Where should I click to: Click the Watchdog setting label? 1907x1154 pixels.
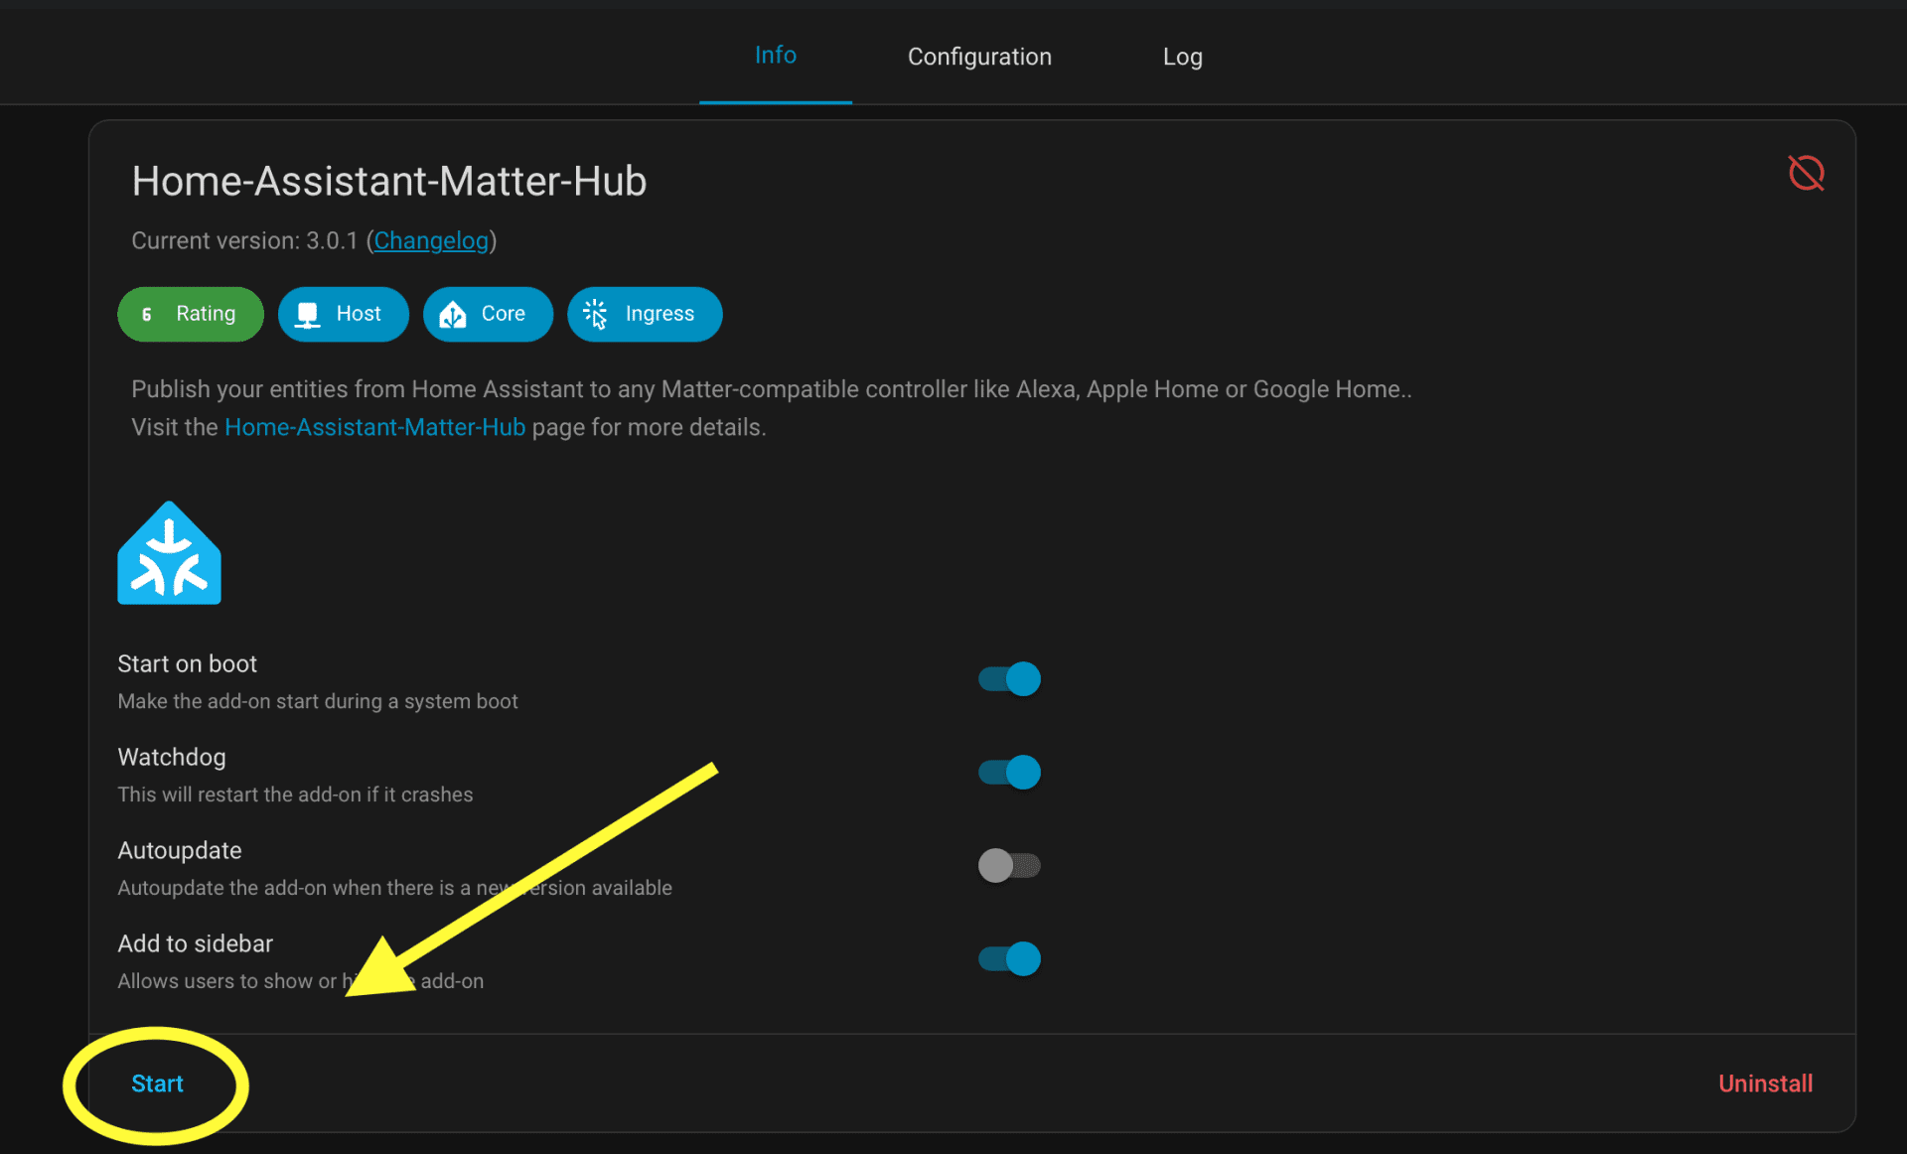coord(172,758)
